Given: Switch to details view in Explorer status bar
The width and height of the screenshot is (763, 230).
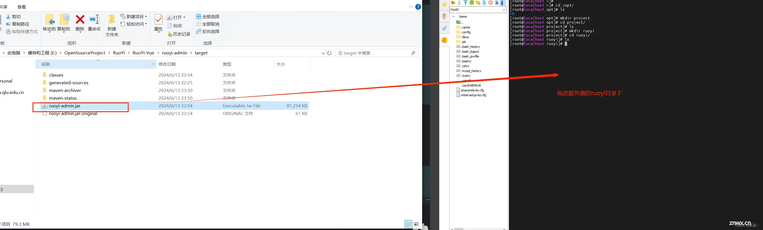Looking at the screenshot, I should pos(408,224).
